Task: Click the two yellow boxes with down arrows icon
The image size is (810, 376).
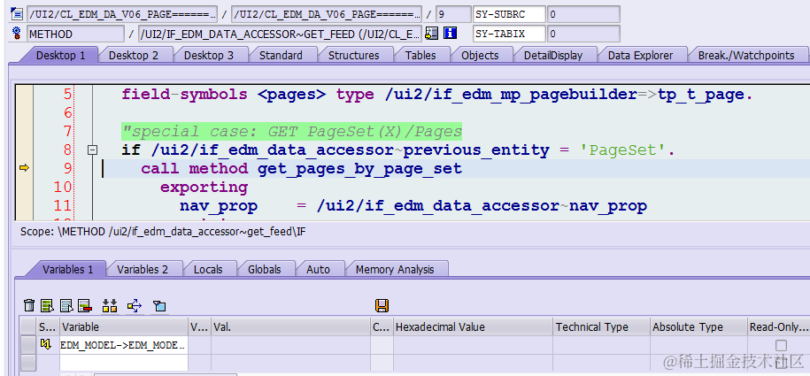Action: point(110,306)
